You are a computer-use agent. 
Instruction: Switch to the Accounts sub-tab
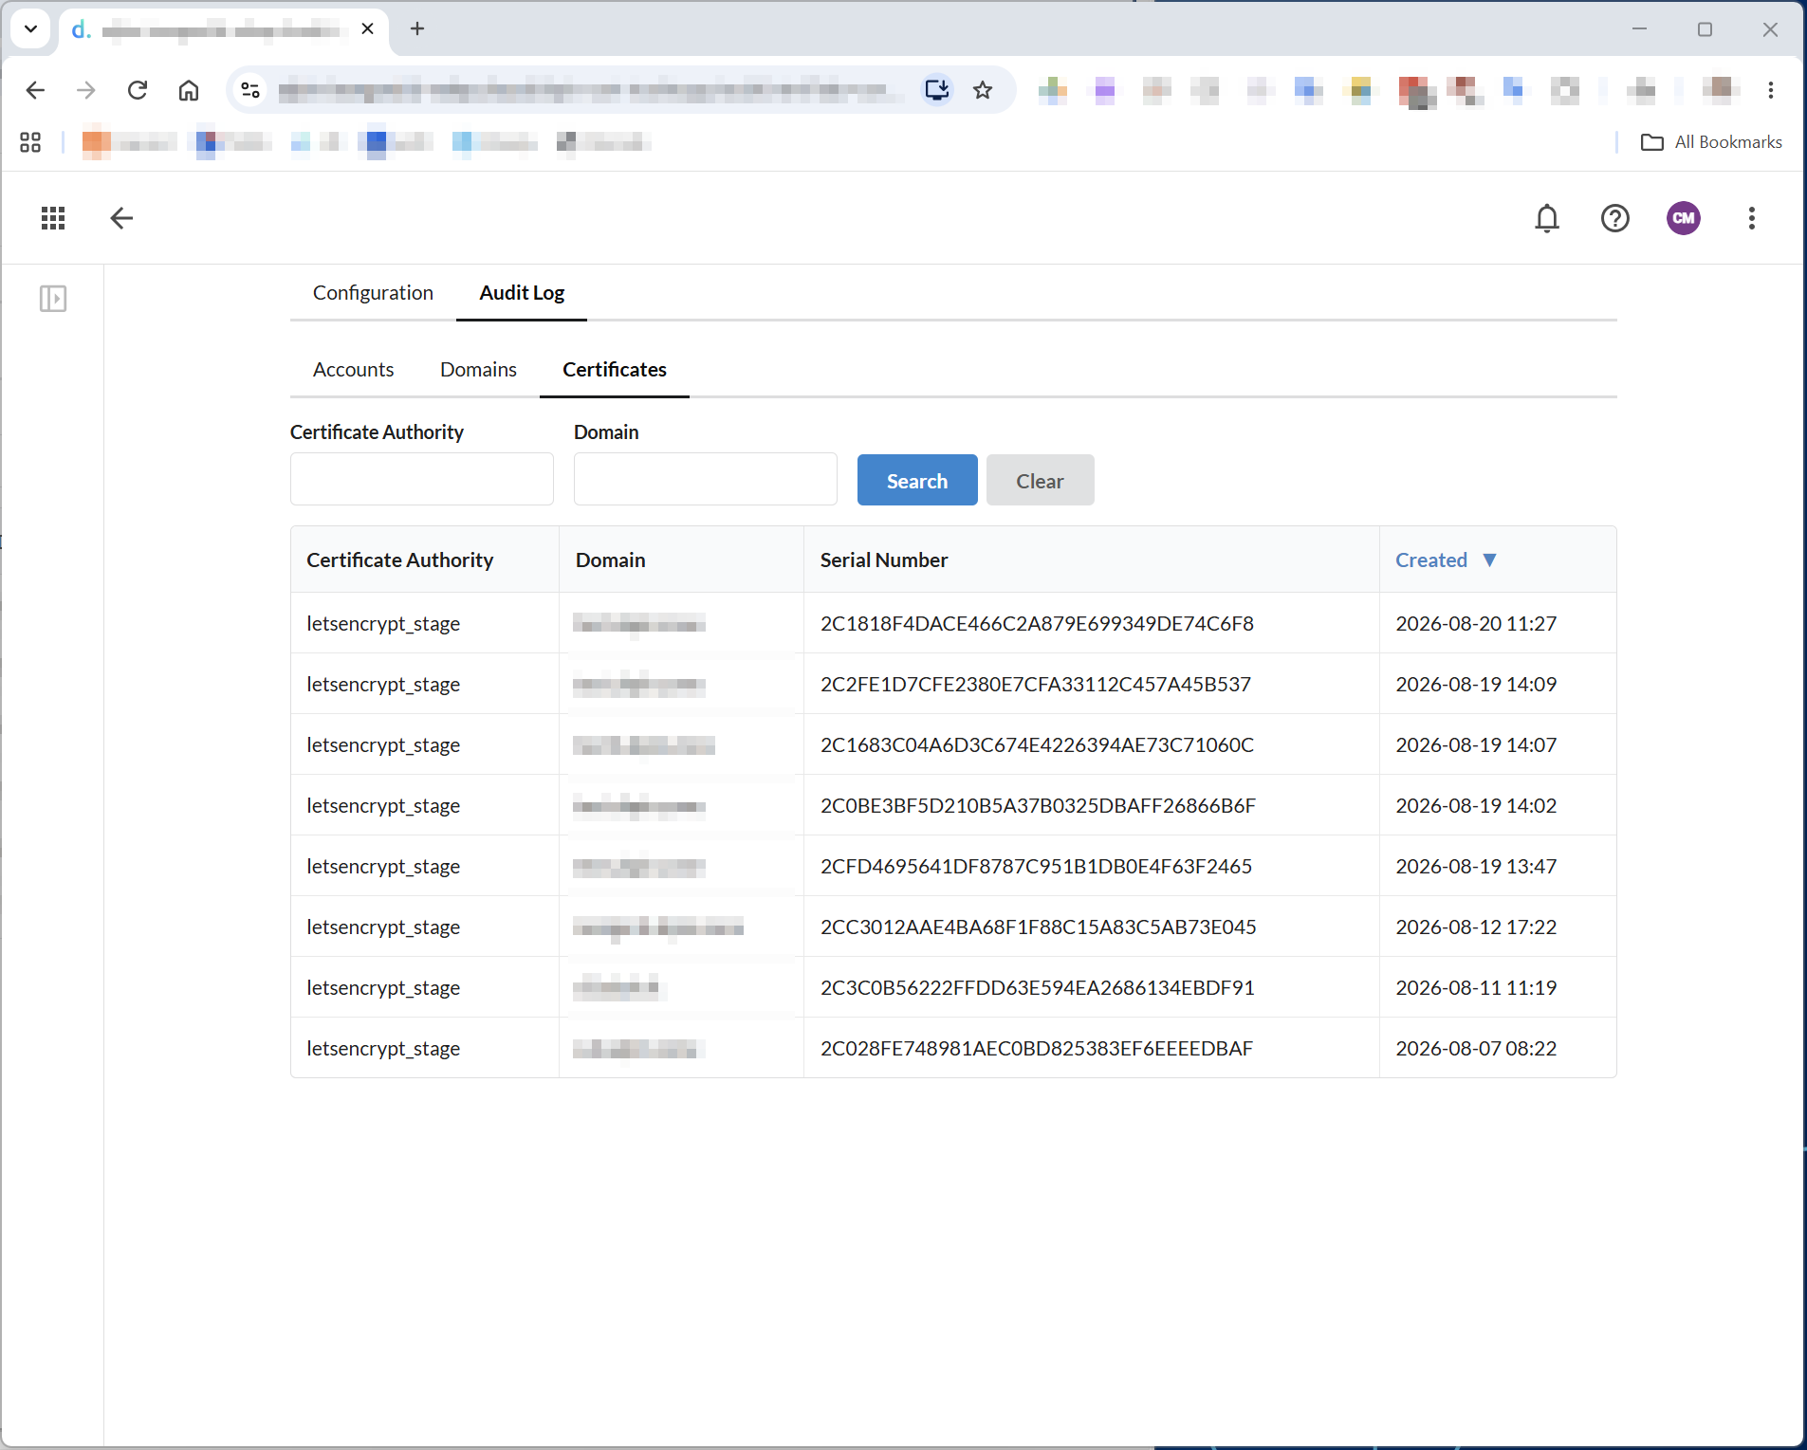[353, 370]
